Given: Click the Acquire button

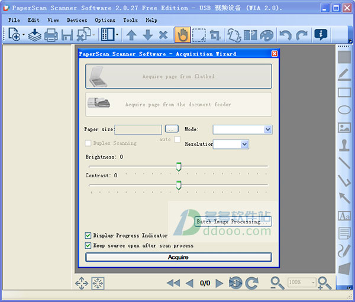Looking at the screenshot, I should [179, 257].
